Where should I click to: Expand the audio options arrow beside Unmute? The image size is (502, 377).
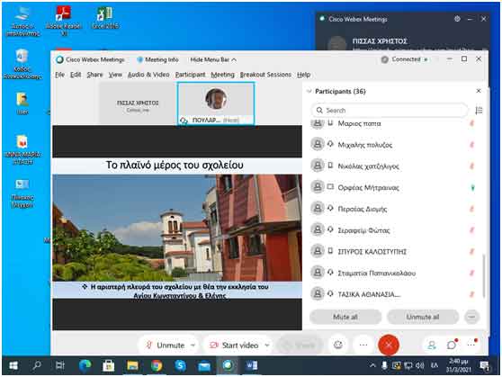[x=193, y=345]
